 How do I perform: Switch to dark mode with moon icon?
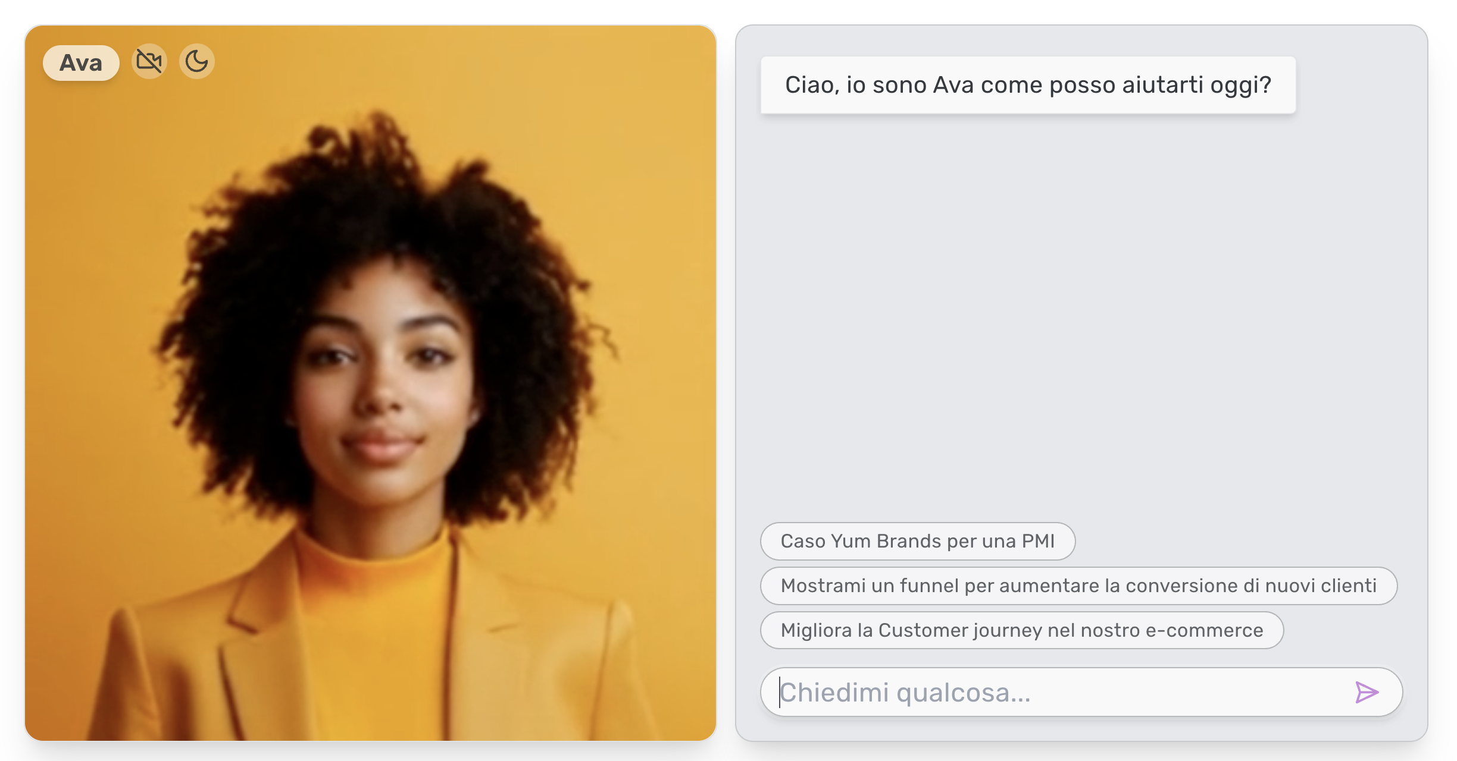(196, 61)
